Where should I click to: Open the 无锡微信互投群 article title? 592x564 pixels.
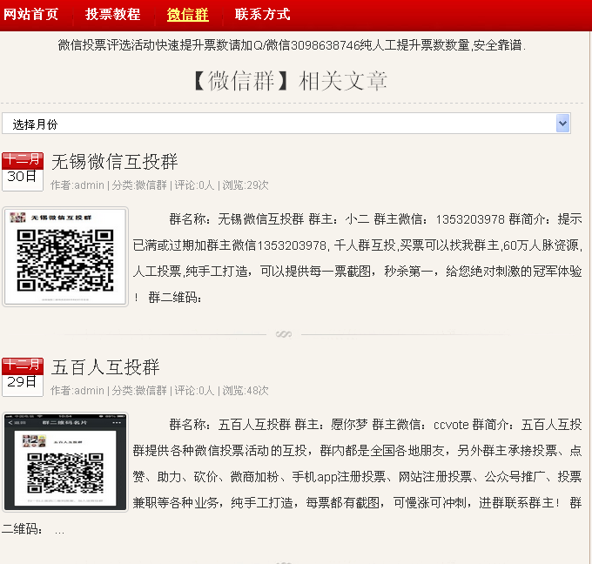point(114,162)
